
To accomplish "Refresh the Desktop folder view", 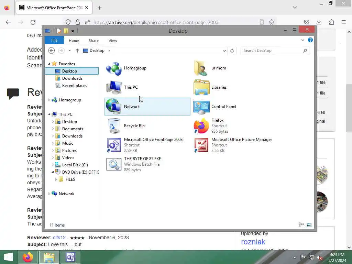I will coord(232,51).
